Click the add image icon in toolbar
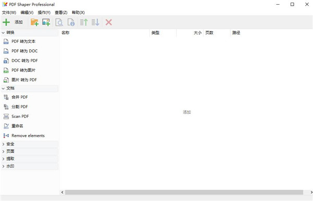The height and width of the screenshot is (201, 313). [x=46, y=22]
